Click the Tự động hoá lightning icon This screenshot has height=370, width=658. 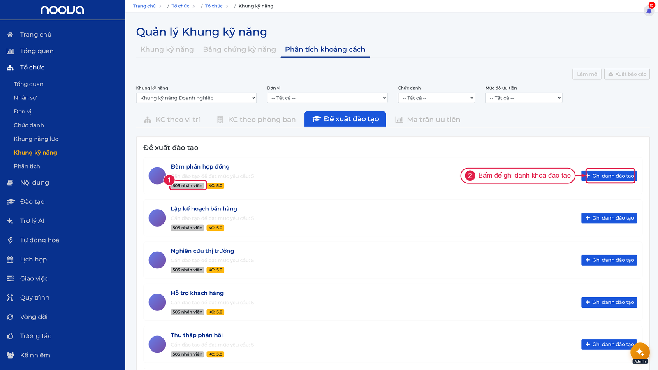(10, 240)
